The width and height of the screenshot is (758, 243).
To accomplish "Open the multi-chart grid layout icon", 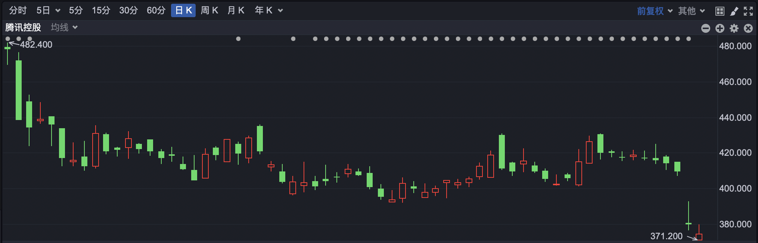I will pyautogui.click(x=720, y=11).
